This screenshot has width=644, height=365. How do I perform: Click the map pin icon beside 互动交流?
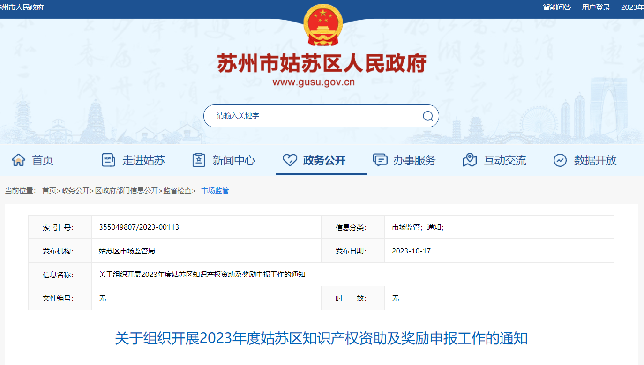[470, 160]
